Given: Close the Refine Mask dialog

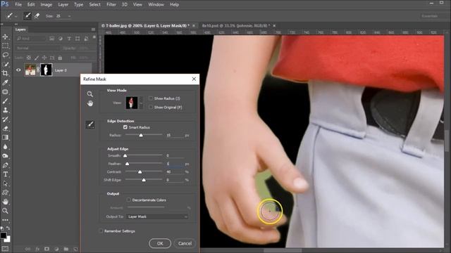Looking at the screenshot, I should (x=194, y=79).
